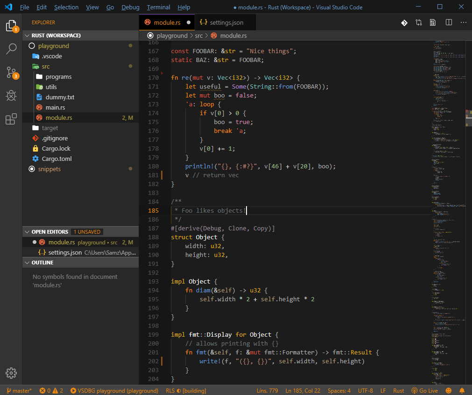Click the smiley feedback icon
Image resolution: width=472 pixels, height=395 pixels.
pyautogui.click(x=449, y=390)
